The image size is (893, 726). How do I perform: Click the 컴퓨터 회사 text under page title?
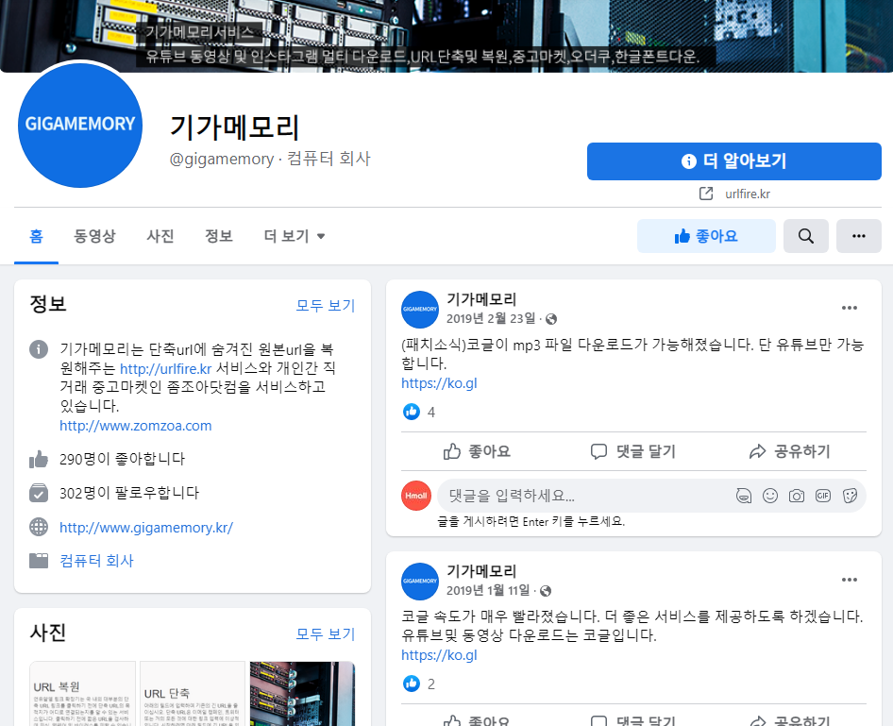[x=329, y=159]
